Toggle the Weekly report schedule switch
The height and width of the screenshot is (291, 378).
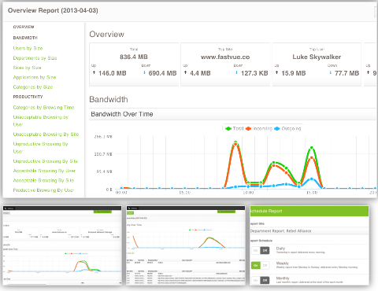[x=261, y=265]
